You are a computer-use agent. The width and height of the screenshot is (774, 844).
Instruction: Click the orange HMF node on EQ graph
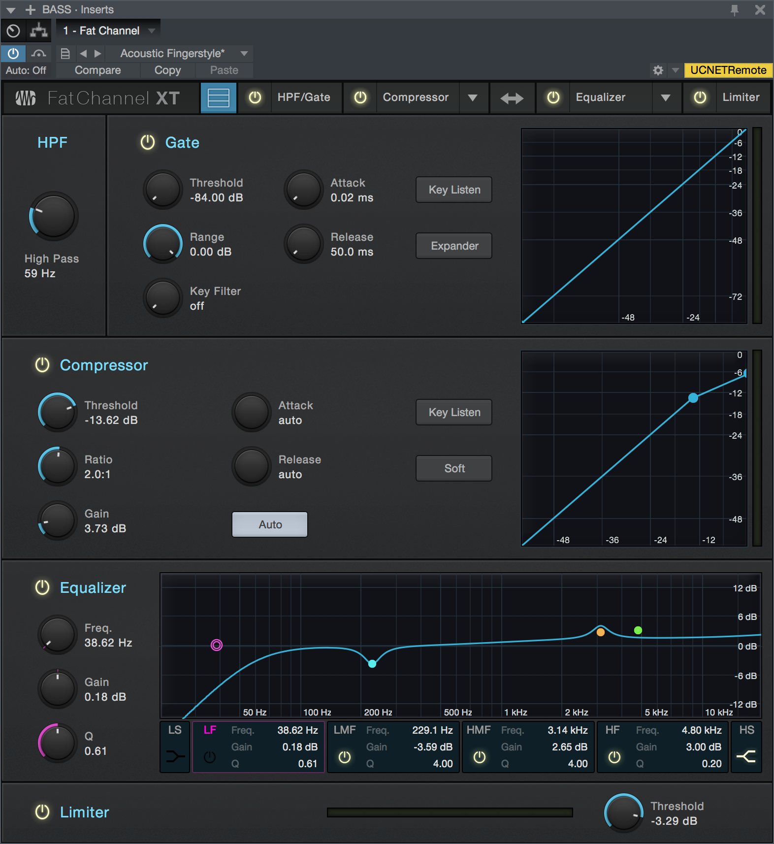click(x=601, y=632)
